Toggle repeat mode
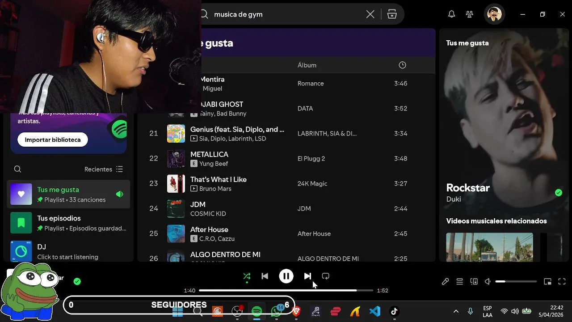The image size is (572, 322). pos(325,276)
